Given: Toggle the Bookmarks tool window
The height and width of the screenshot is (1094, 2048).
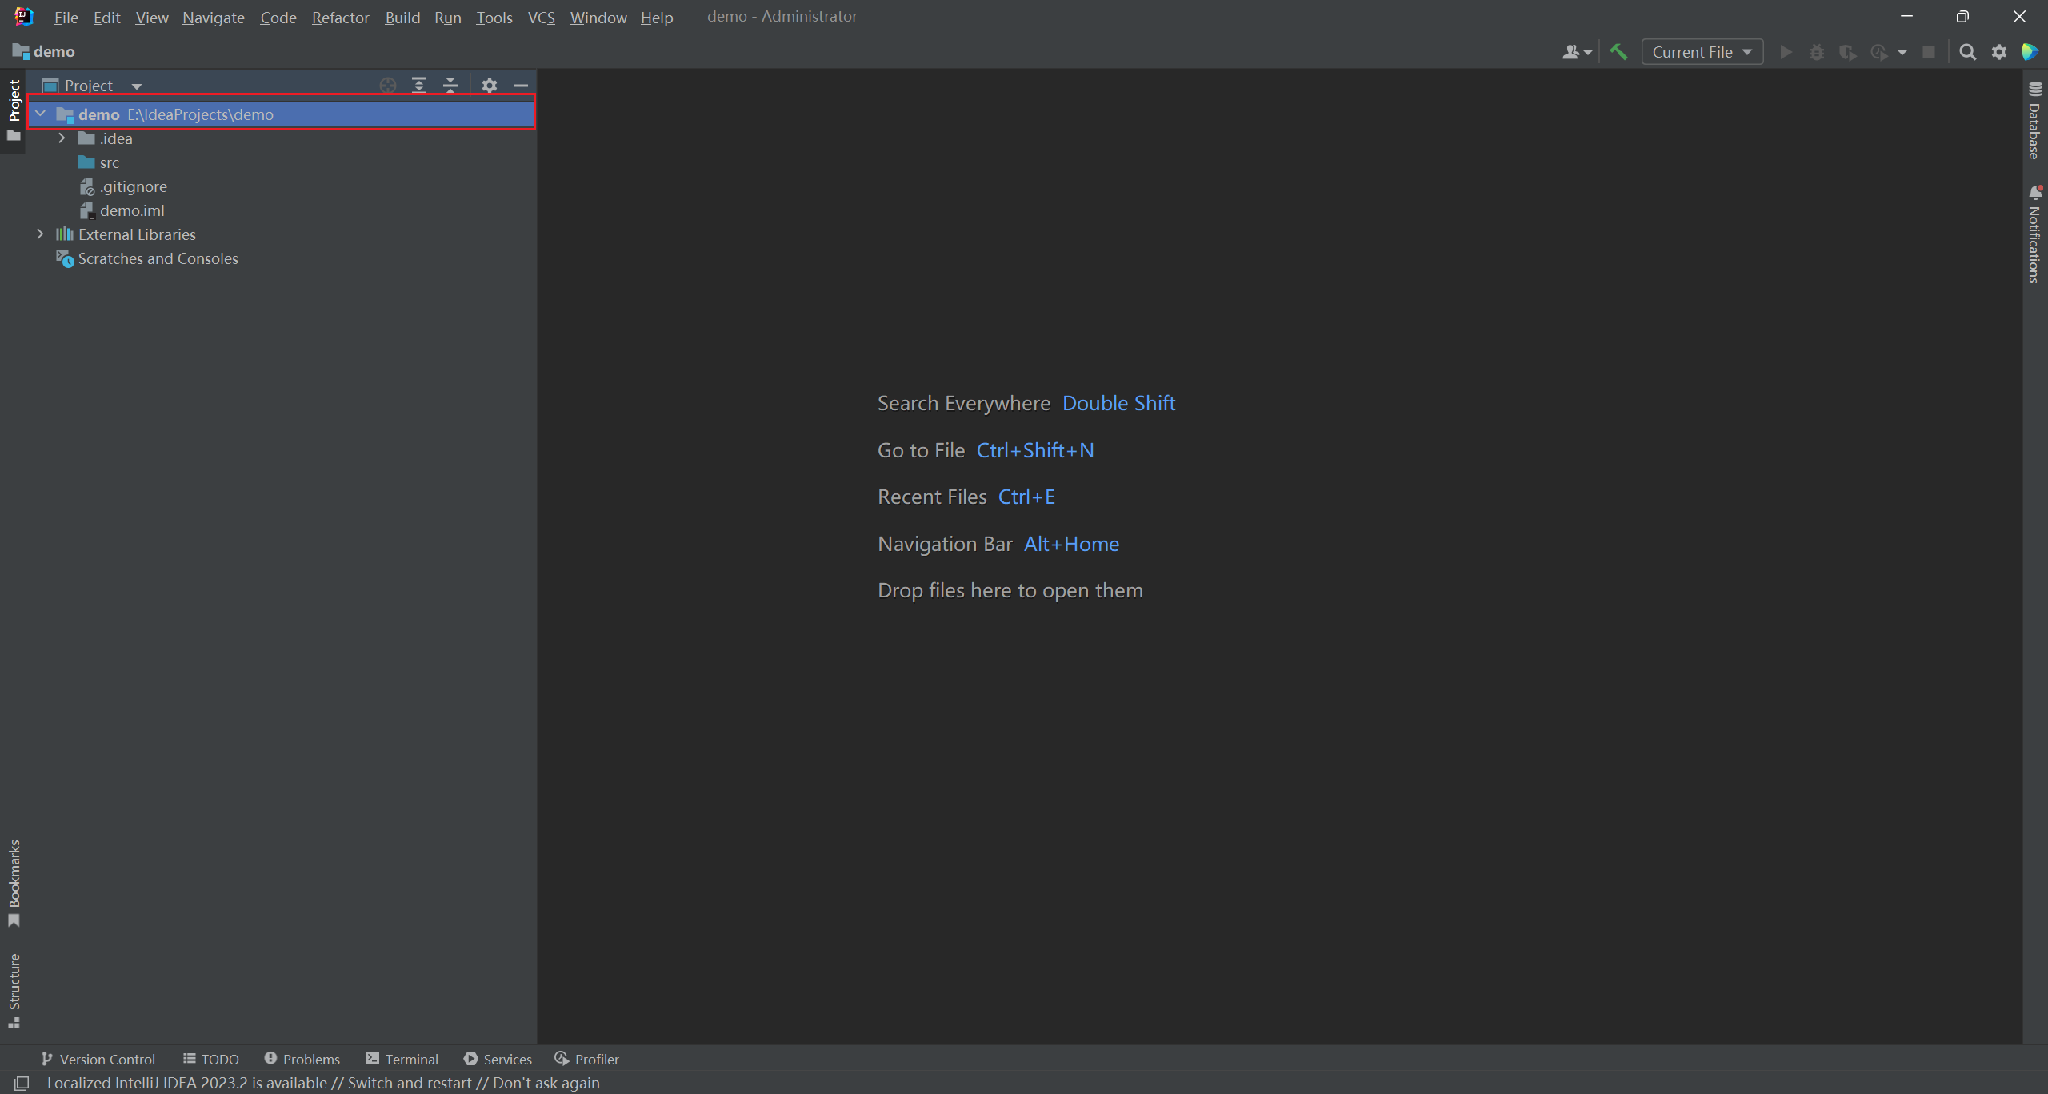Looking at the screenshot, I should 14,883.
